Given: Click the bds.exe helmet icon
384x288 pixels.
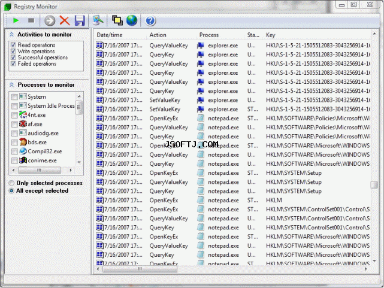Looking at the screenshot, I should pos(23,142).
